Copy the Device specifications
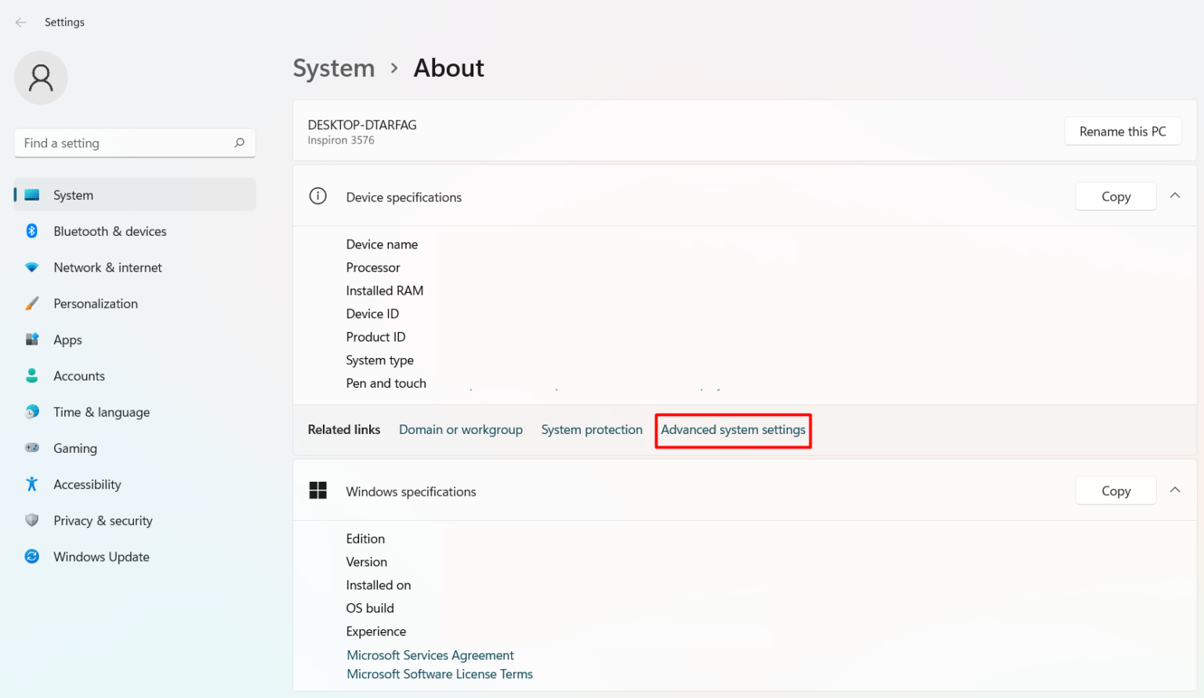The height and width of the screenshot is (698, 1204). coord(1115,196)
